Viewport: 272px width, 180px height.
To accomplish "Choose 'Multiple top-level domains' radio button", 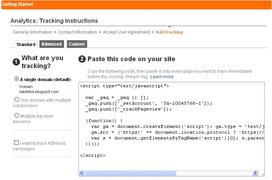I will pos(17,116).
